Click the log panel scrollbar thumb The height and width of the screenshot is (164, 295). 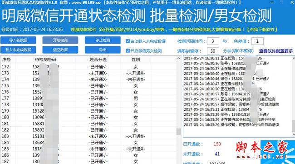294,126
